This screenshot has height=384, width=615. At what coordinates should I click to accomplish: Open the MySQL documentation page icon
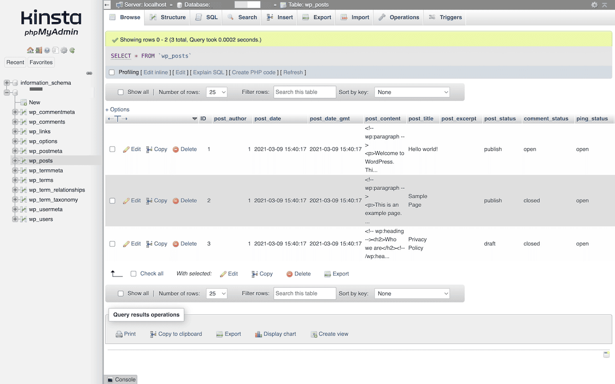point(55,50)
